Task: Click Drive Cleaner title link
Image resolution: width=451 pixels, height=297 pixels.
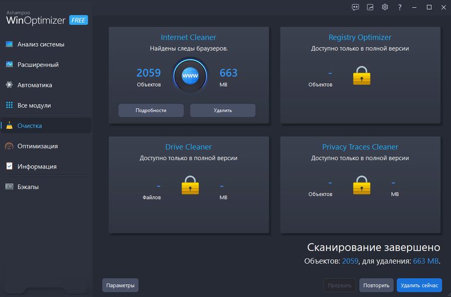Action: (188, 147)
